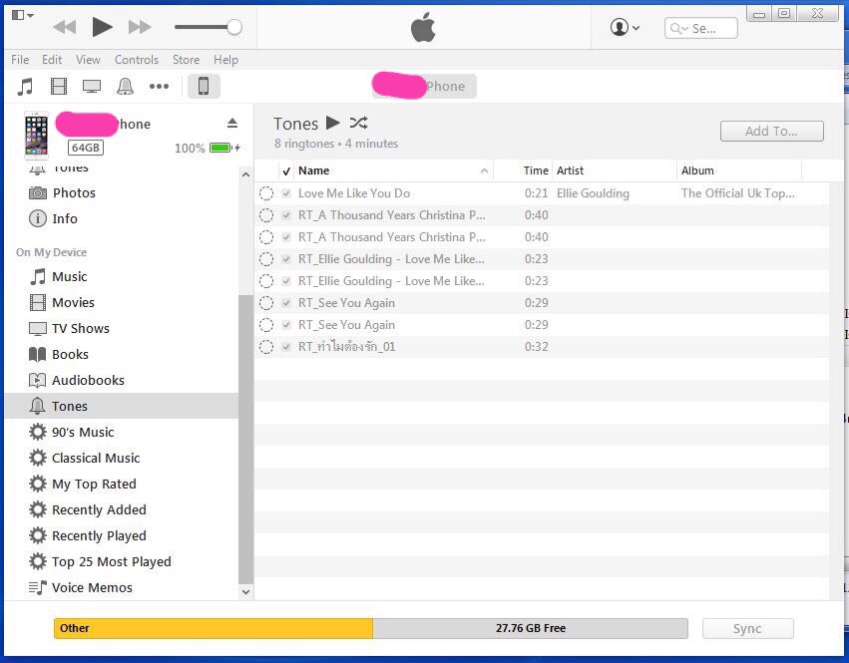The image size is (849, 663).
Task: Open the Help menu
Action: [x=225, y=60]
